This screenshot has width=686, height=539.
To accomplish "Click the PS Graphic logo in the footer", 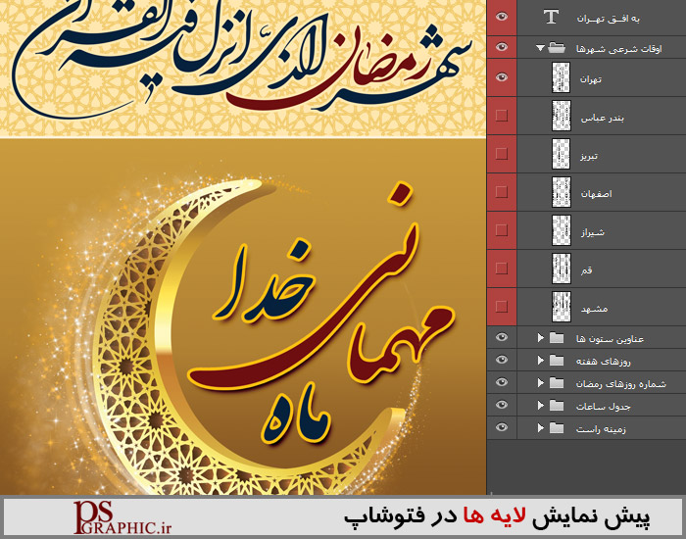I will 116,516.
